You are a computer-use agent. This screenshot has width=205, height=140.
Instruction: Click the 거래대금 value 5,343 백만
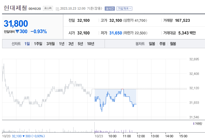tap(187, 33)
